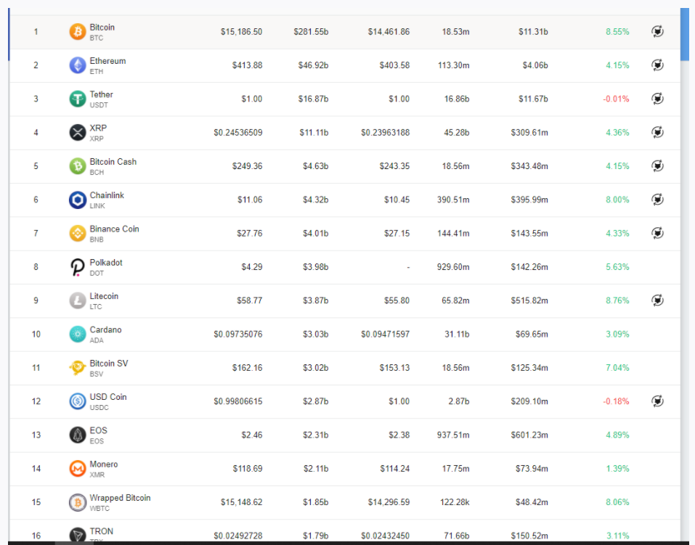Select Monero price $118.69

pos(248,469)
